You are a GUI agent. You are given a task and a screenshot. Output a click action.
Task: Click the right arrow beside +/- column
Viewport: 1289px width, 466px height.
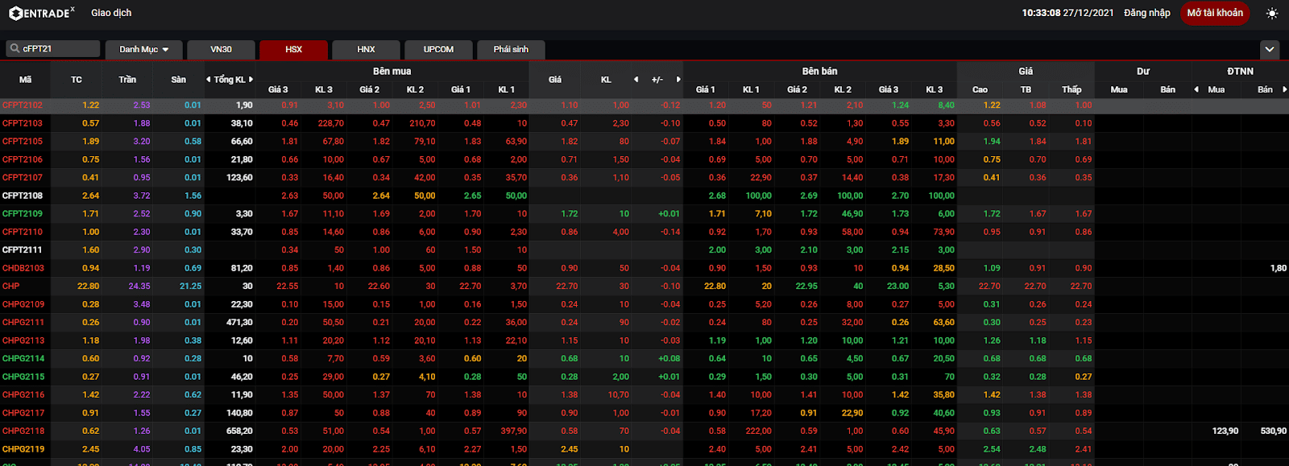(678, 80)
